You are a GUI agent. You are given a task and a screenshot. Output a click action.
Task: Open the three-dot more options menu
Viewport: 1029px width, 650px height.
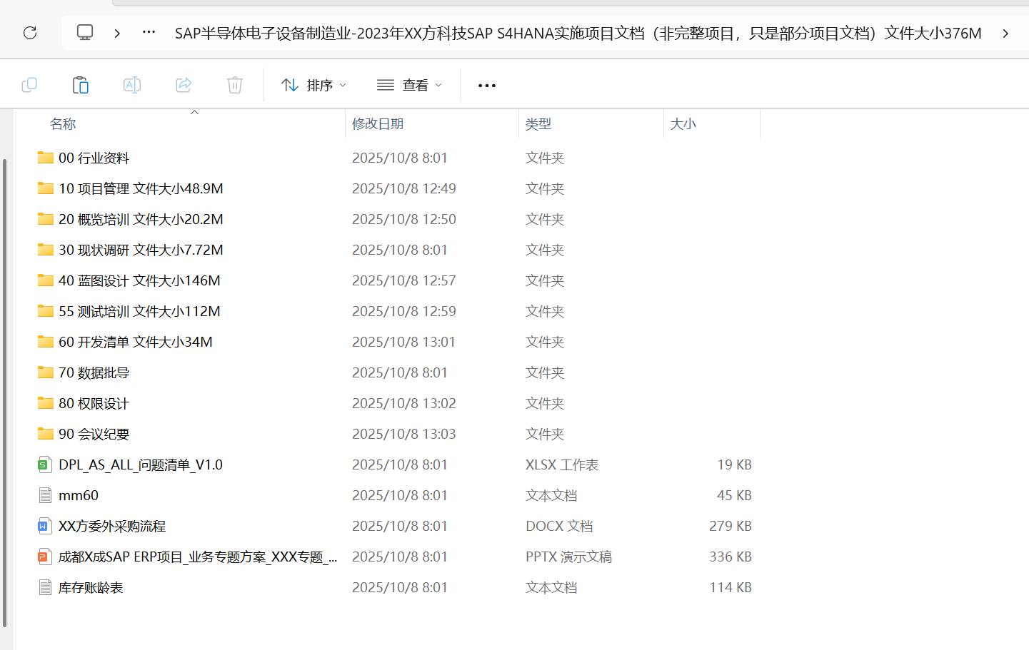pyautogui.click(x=487, y=86)
